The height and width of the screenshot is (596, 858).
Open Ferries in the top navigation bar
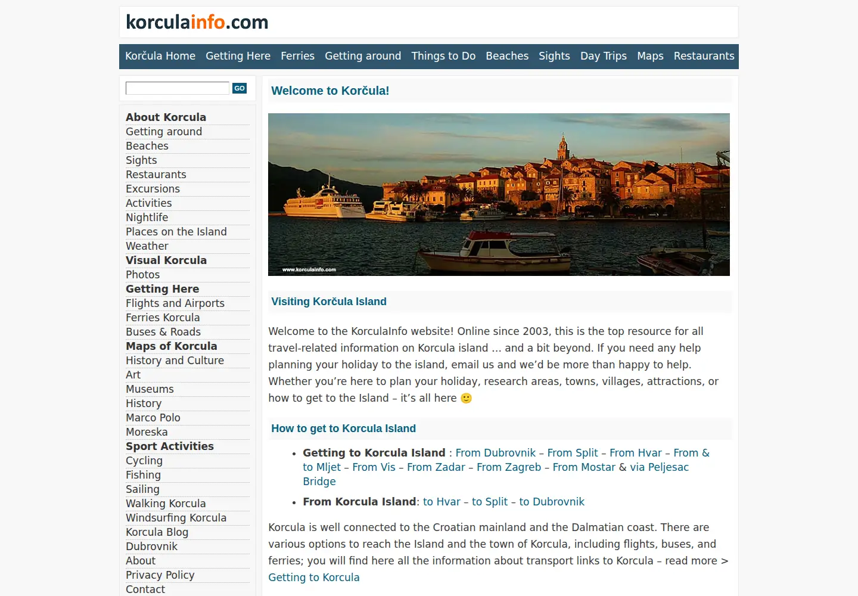[297, 56]
